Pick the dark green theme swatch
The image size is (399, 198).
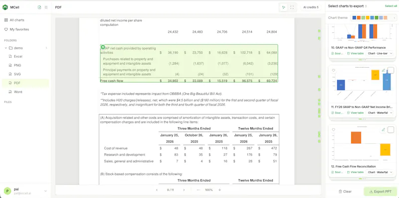377,17
